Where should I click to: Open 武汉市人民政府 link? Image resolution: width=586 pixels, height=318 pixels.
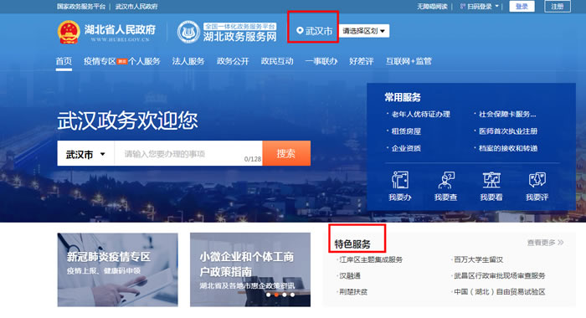[x=136, y=7]
